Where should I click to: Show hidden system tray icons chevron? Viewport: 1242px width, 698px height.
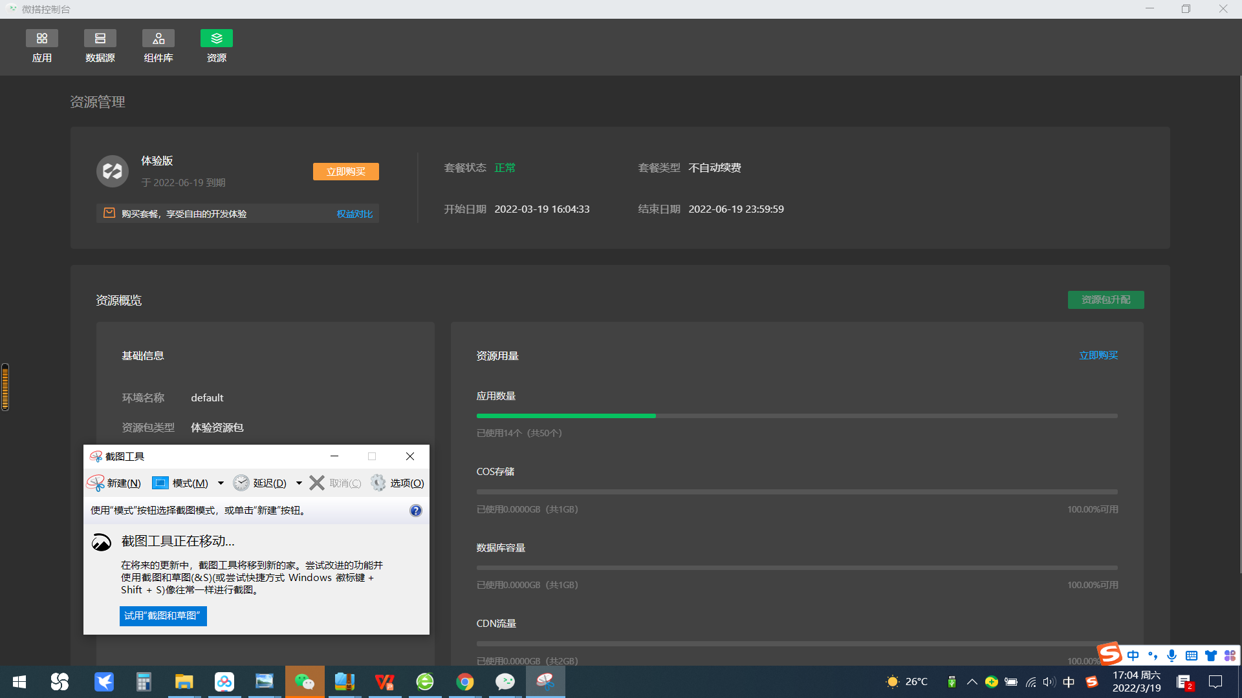(972, 682)
